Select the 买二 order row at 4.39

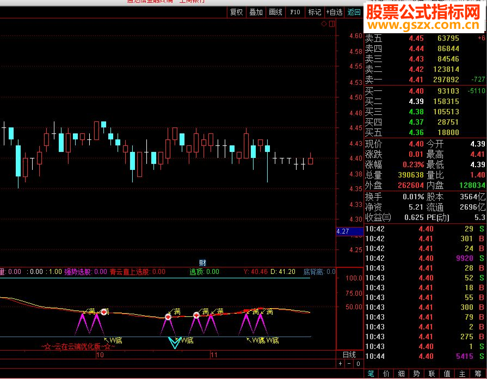[x=425, y=101]
